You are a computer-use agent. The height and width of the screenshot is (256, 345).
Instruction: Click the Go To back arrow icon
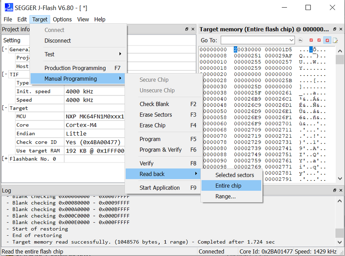(x=300, y=40)
